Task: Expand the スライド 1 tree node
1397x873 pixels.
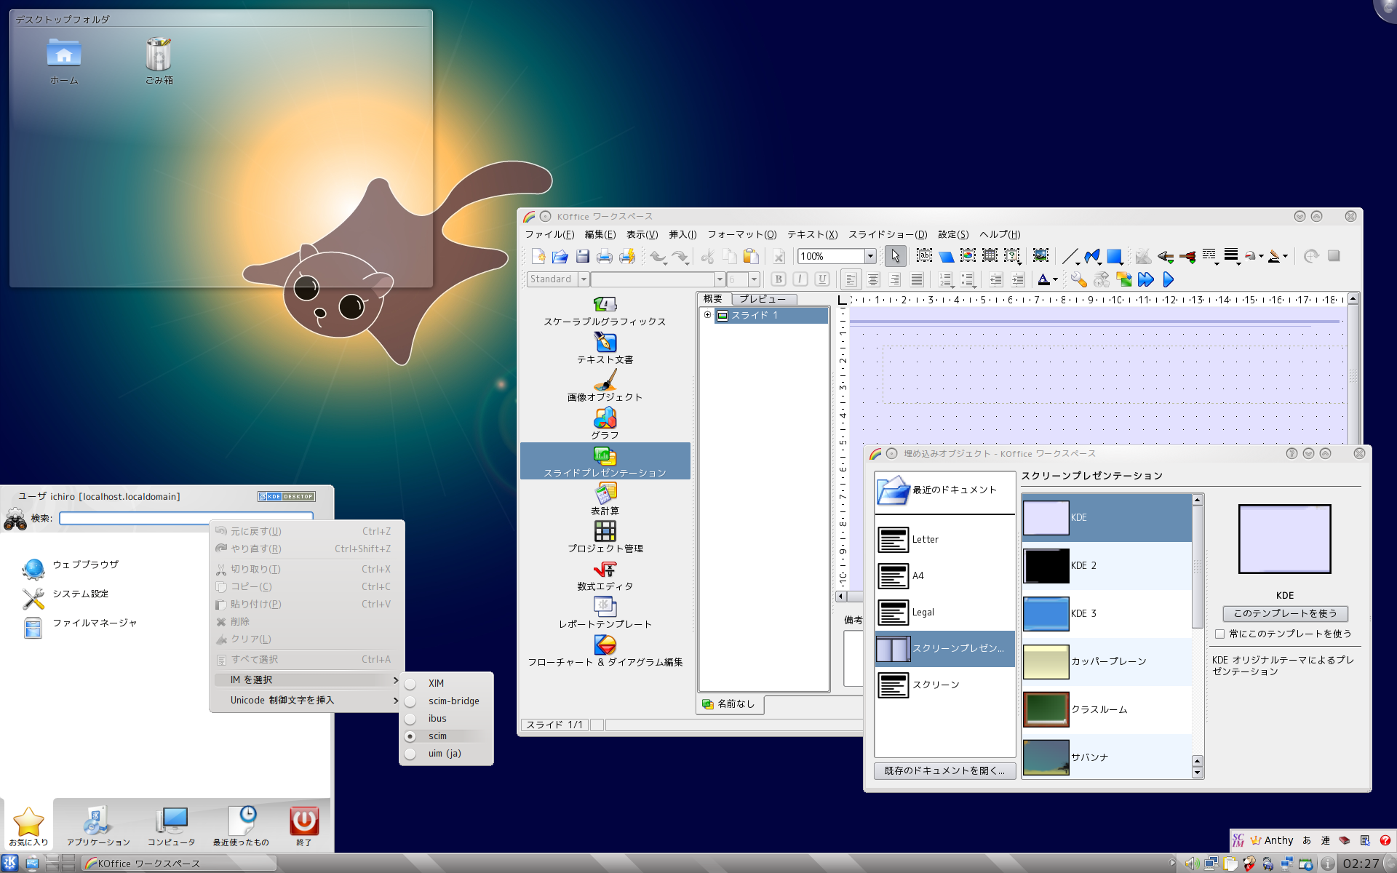Action: (707, 315)
